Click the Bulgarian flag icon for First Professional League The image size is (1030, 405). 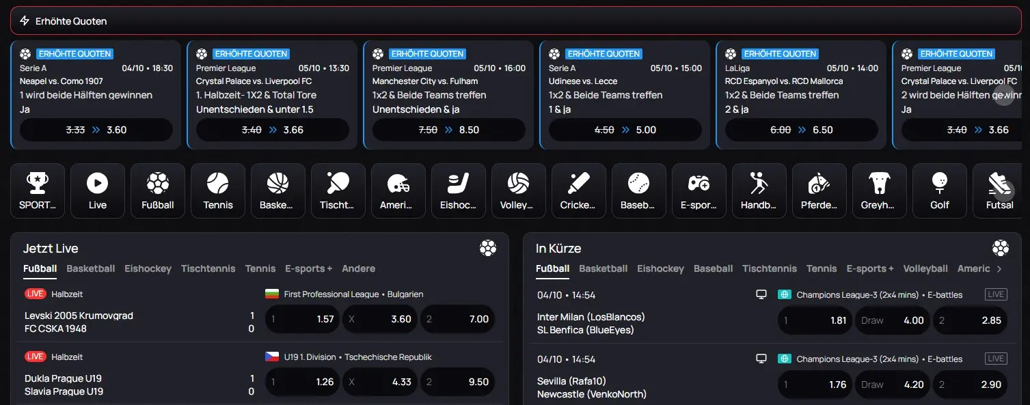pyautogui.click(x=272, y=294)
